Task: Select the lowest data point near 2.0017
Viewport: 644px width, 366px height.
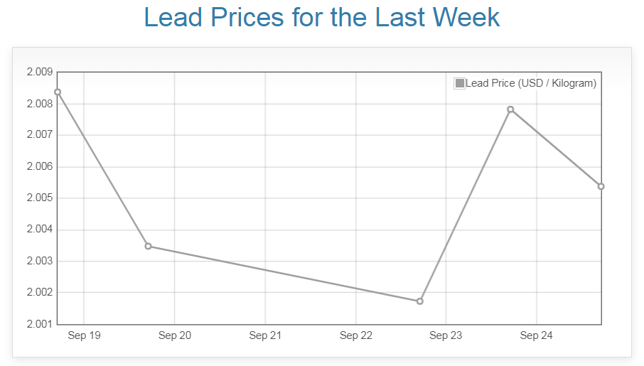Action: (420, 301)
